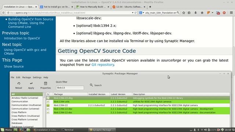Open 'Building OpenCV from Source' sidebar link

(x=31, y=23)
